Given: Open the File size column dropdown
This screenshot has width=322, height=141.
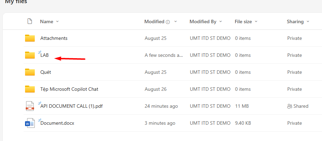Looking at the screenshot, I should (256, 21).
